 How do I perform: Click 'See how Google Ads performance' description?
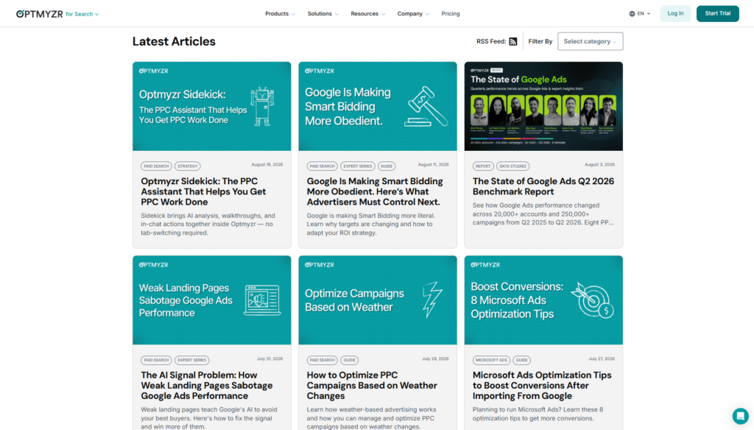coord(543,214)
